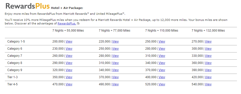This screenshot has height=94, width=241.
Task: Click the RewardsPlus logo
Action: click(x=28, y=6)
